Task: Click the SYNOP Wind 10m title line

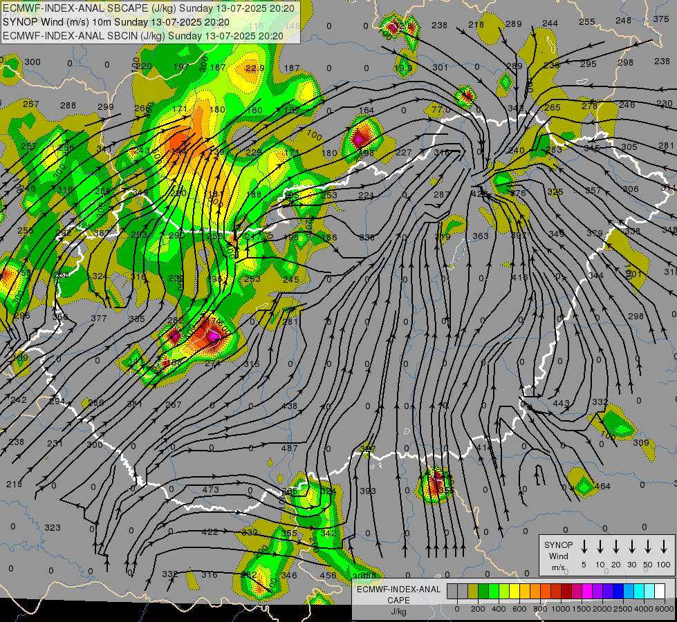Action: (115, 22)
